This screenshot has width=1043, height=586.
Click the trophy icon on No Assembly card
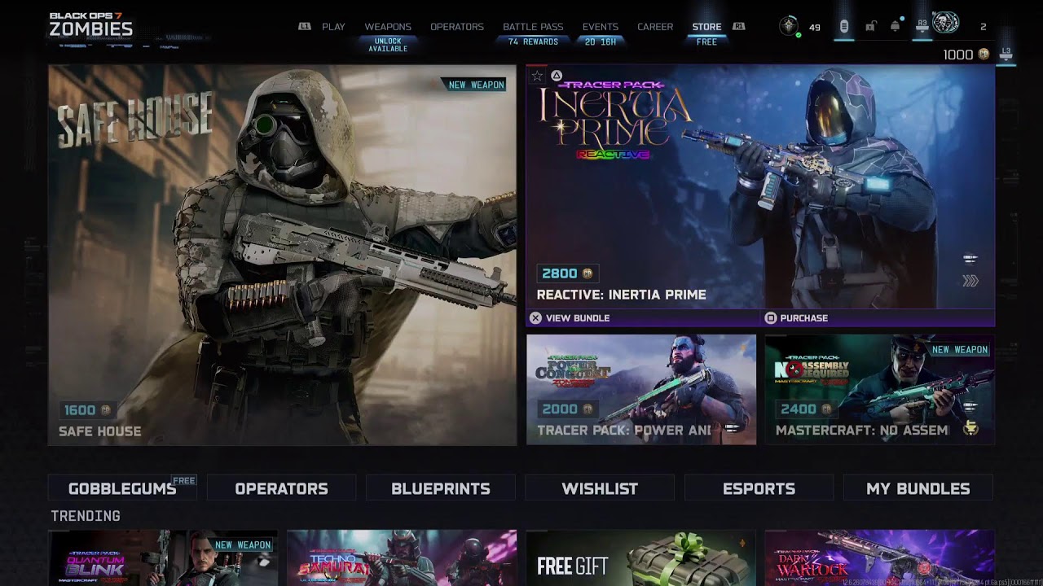(x=970, y=428)
